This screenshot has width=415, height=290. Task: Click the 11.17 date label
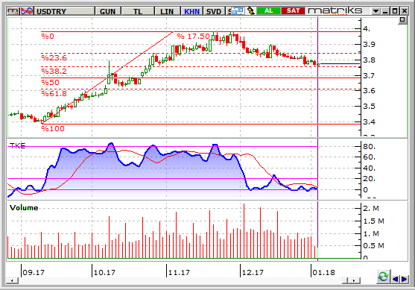point(179,272)
